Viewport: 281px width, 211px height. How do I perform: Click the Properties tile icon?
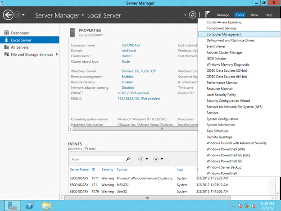point(72,32)
